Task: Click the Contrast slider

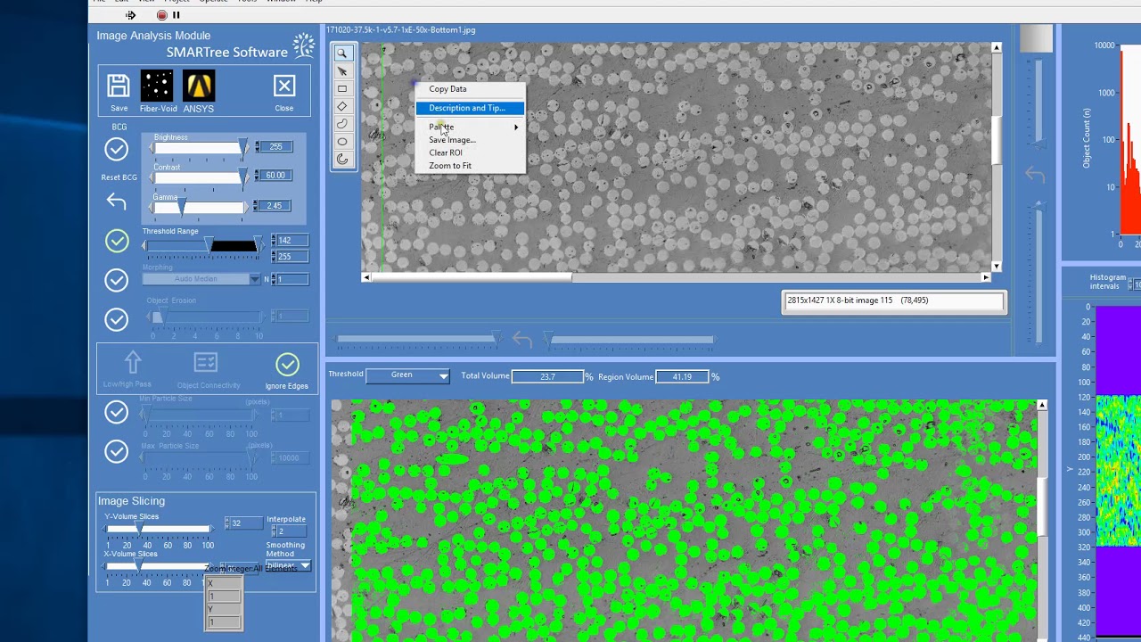Action: (x=198, y=177)
